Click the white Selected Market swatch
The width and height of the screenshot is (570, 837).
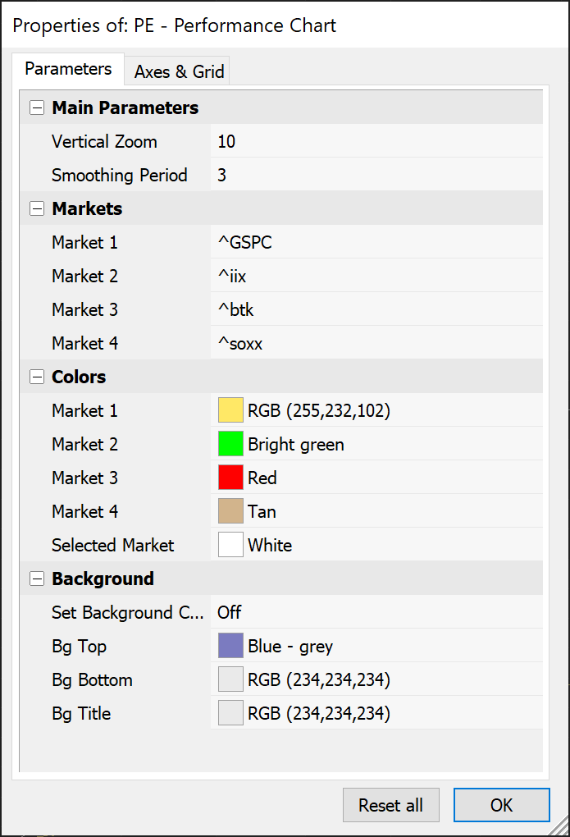pyautogui.click(x=230, y=545)
